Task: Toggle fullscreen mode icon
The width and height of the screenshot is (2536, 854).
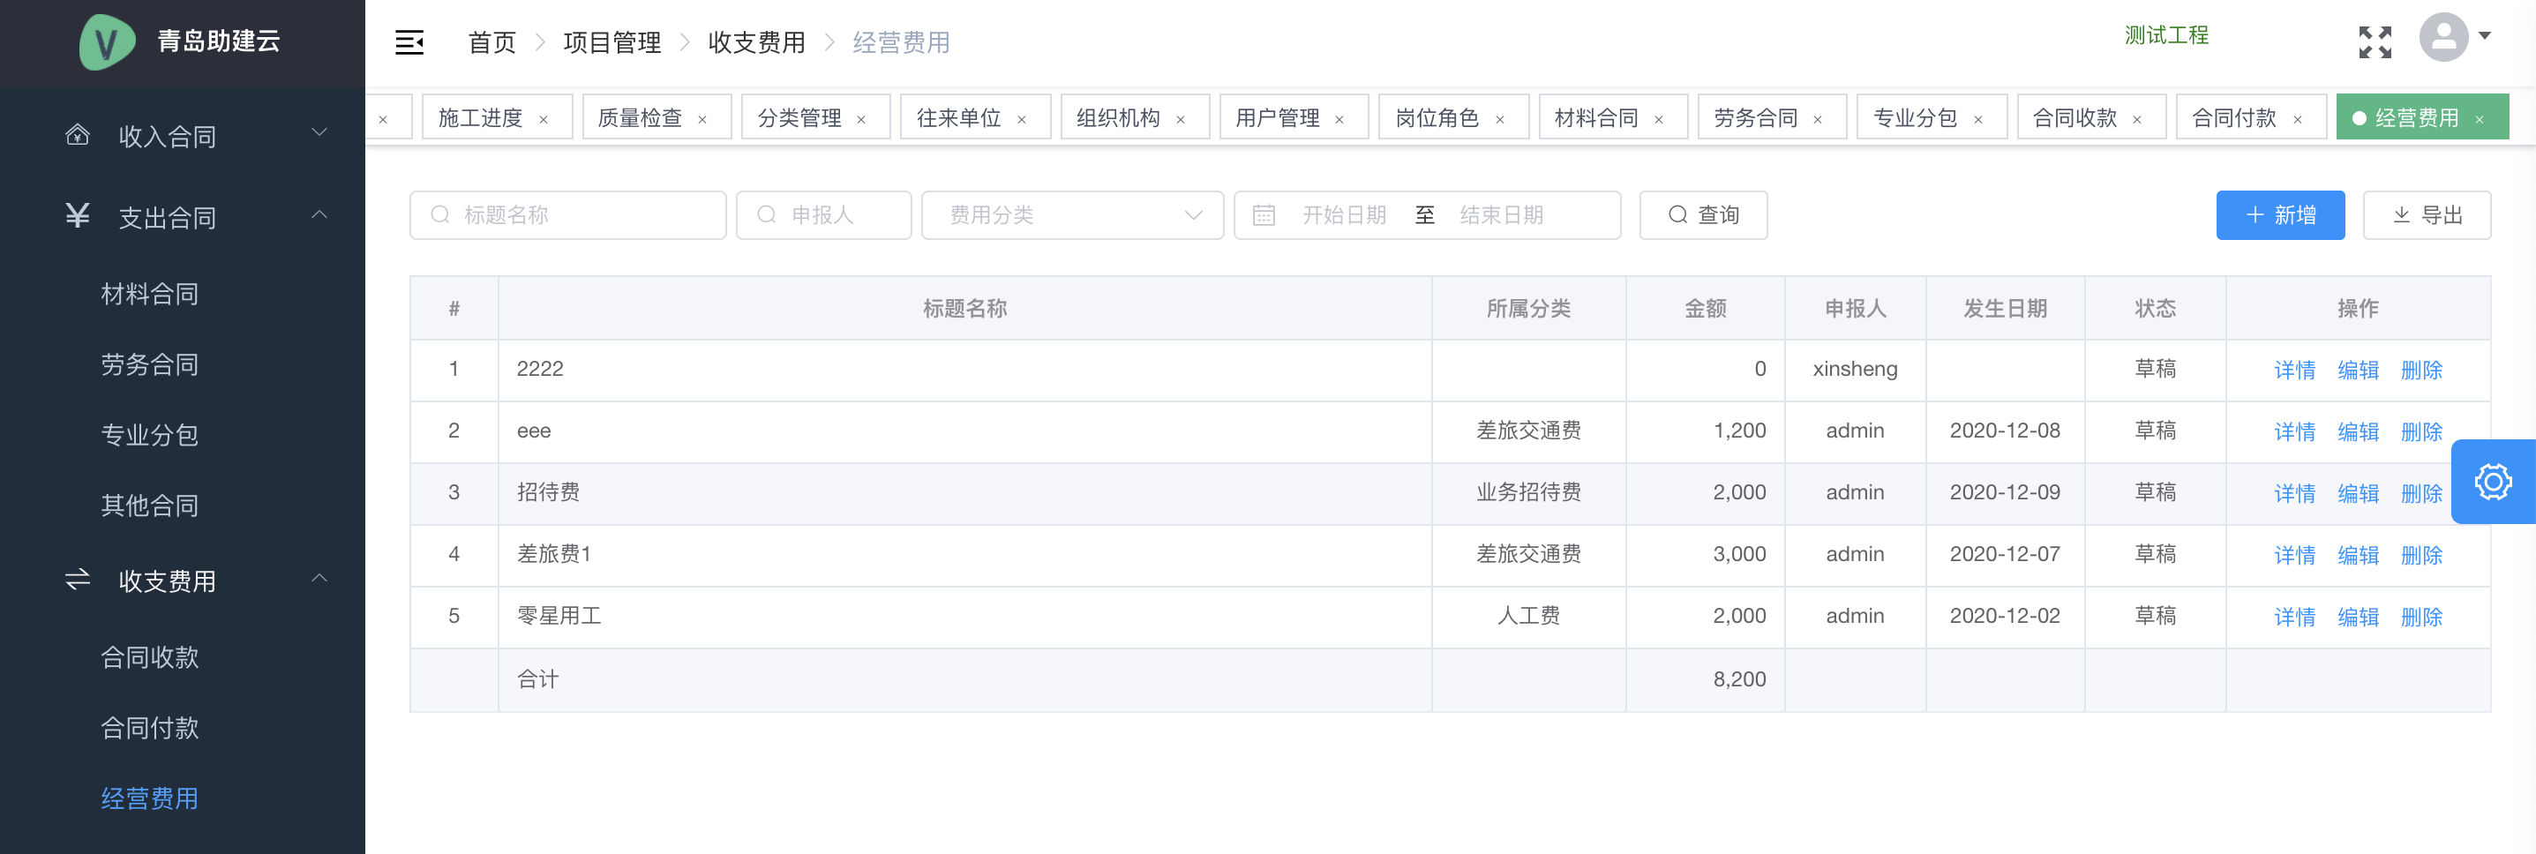Action: [x=2374, y=42]
